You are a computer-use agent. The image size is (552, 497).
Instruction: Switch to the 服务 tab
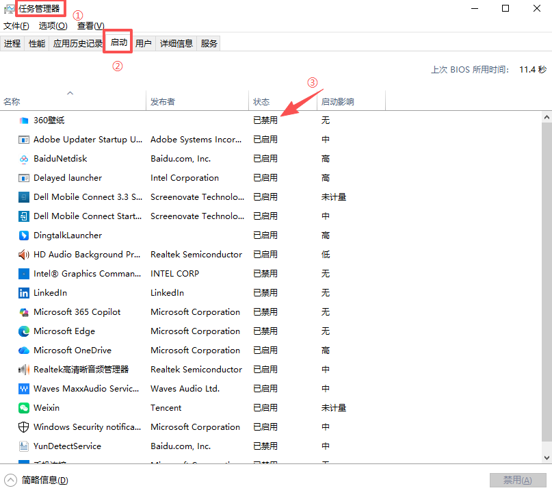point(209,43)
